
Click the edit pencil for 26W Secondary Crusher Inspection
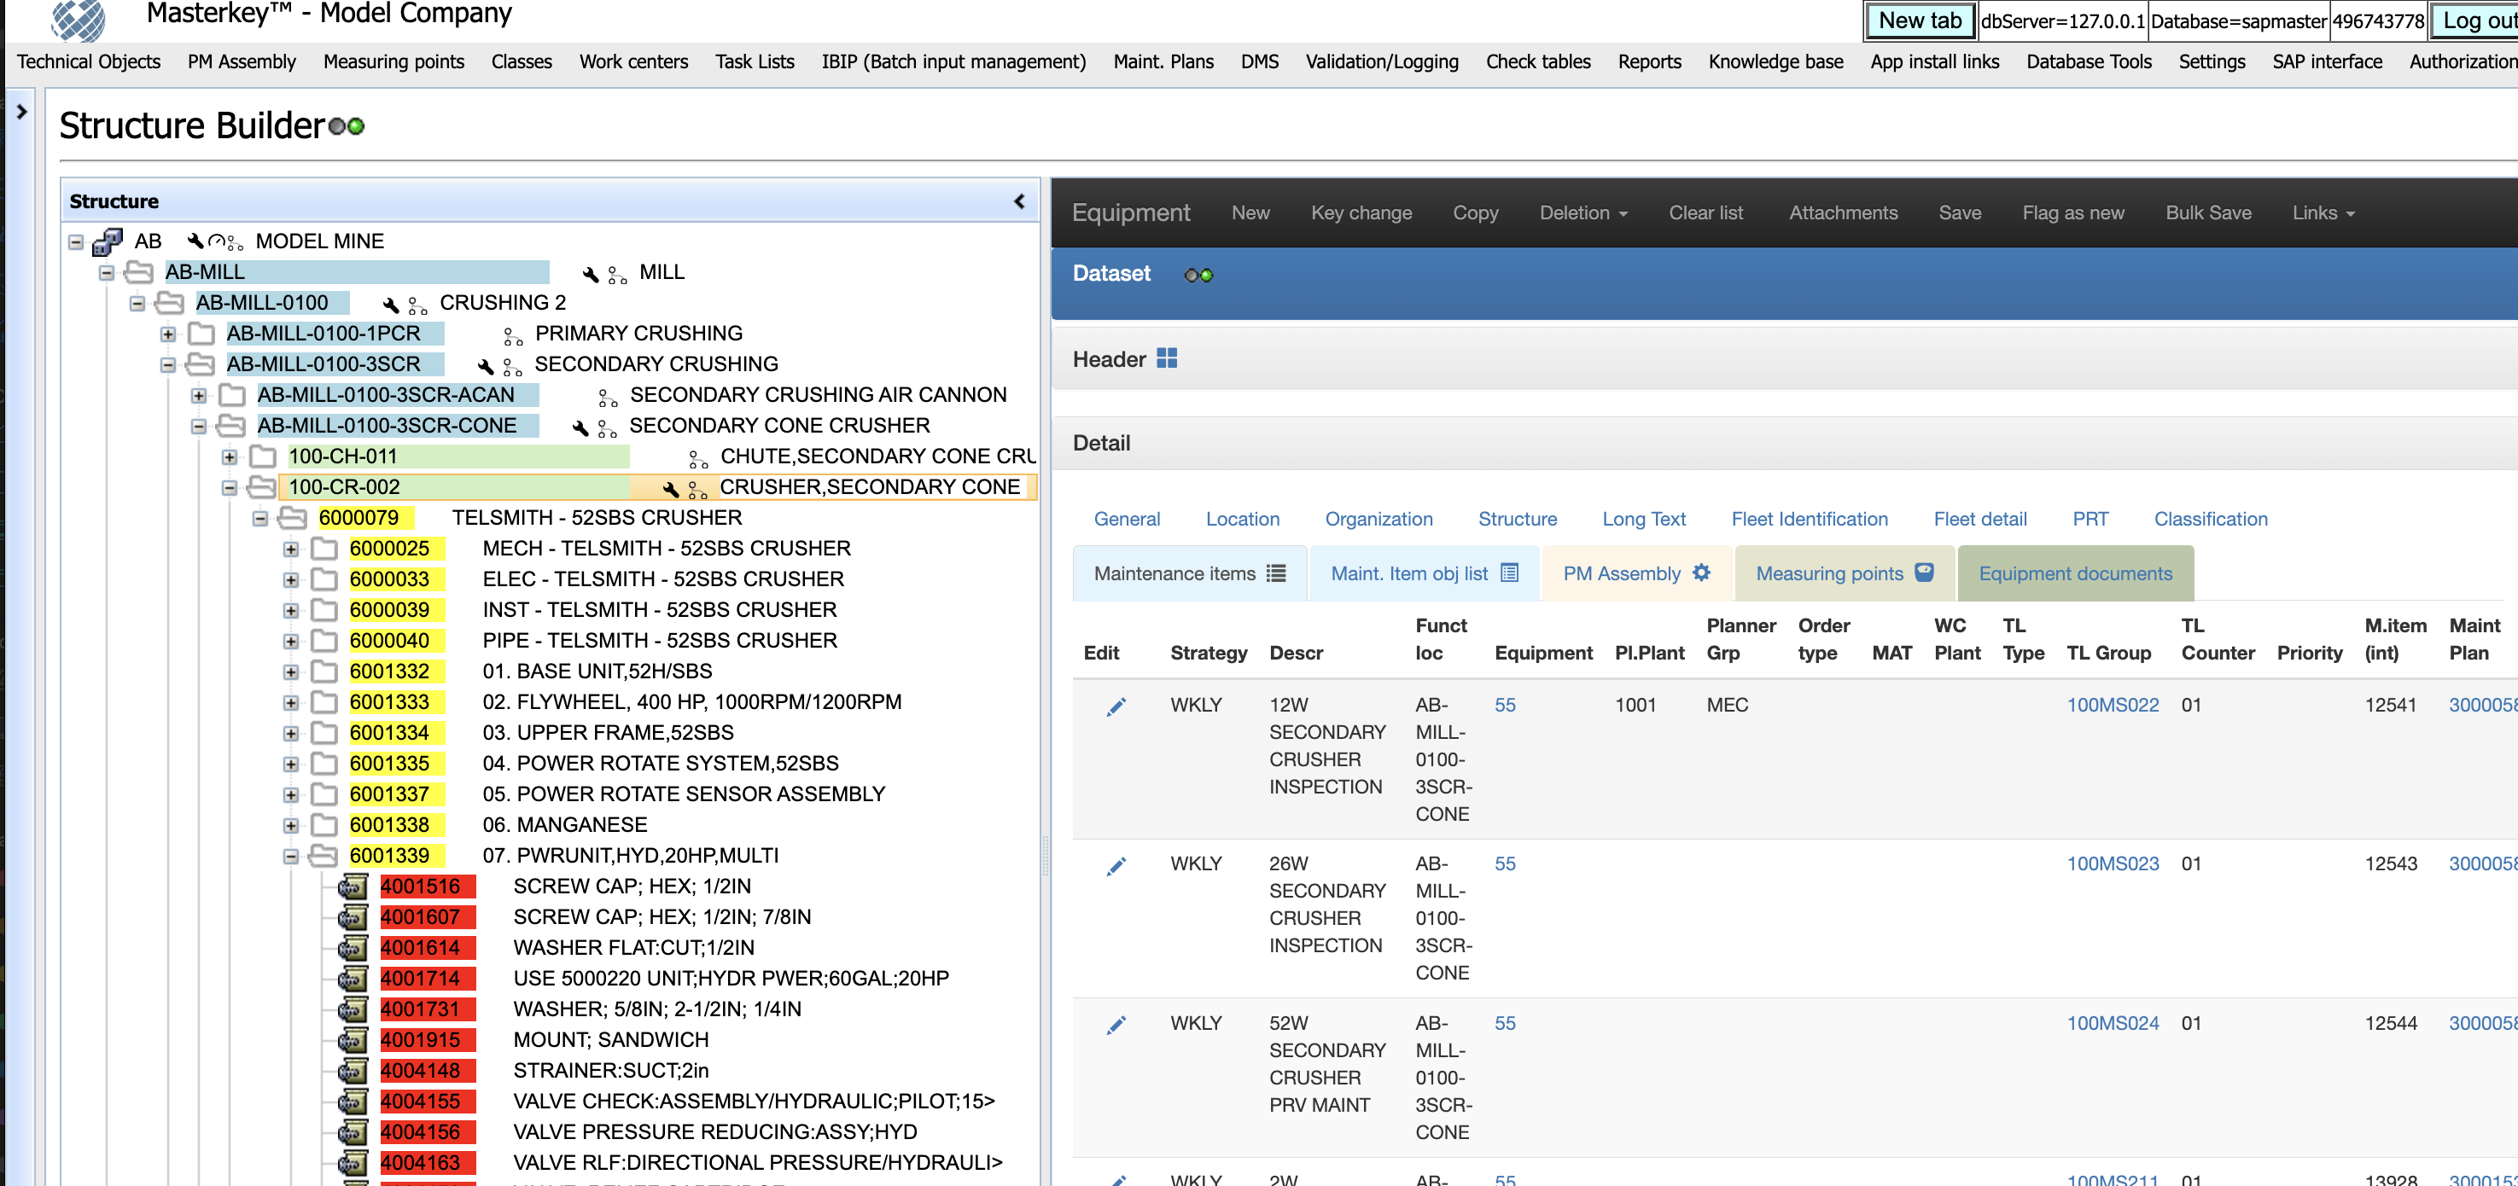pyautogui.click(x=1116, y=865)
